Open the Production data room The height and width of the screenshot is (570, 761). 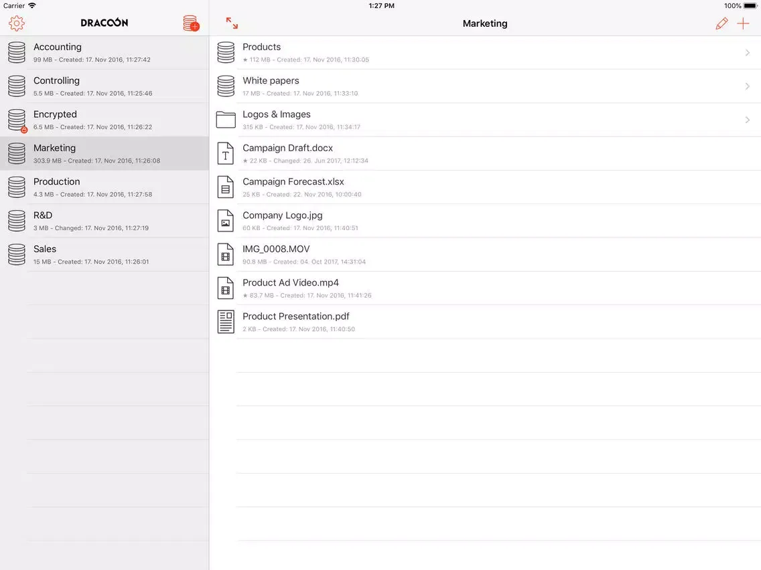tap(105, 187)
